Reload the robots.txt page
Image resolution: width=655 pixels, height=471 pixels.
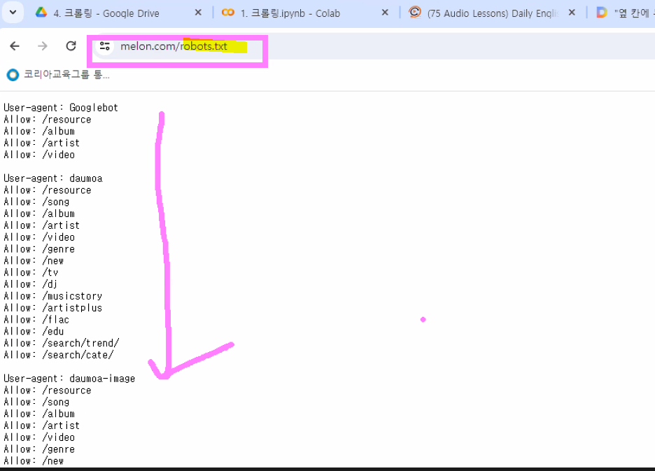(x=71, y=46)
